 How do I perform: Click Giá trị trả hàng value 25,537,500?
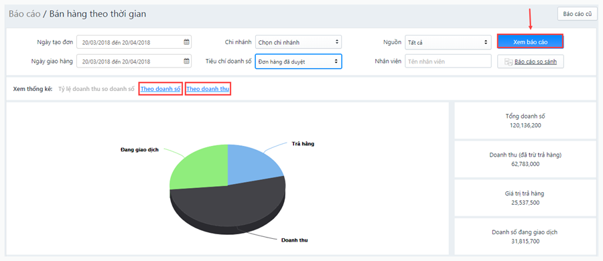[x=525, y=203]
